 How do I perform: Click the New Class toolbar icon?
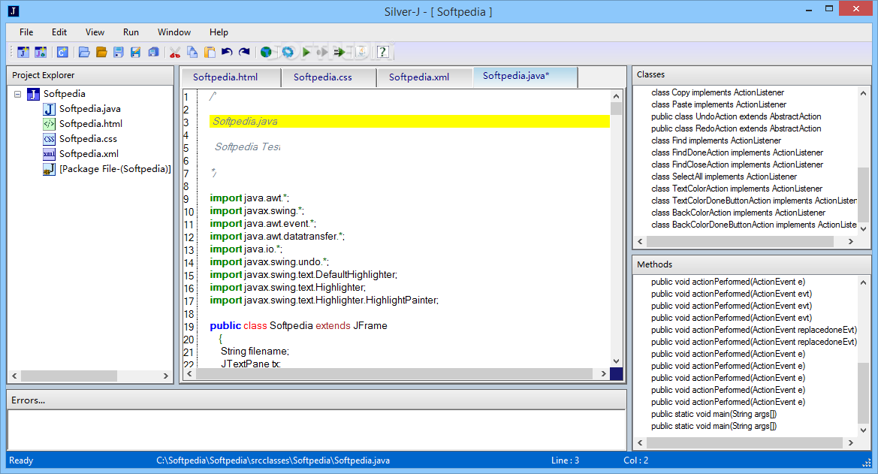(62, 52)
